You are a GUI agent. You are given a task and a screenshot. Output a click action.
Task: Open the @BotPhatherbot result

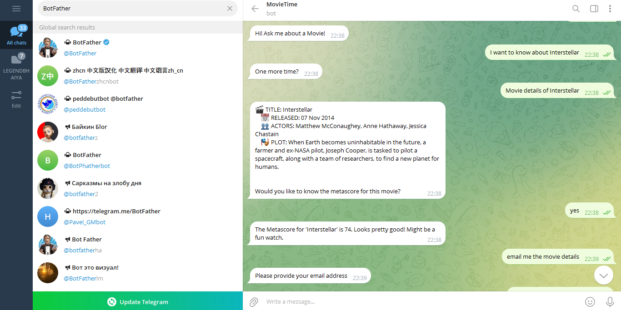click(138, 160)
